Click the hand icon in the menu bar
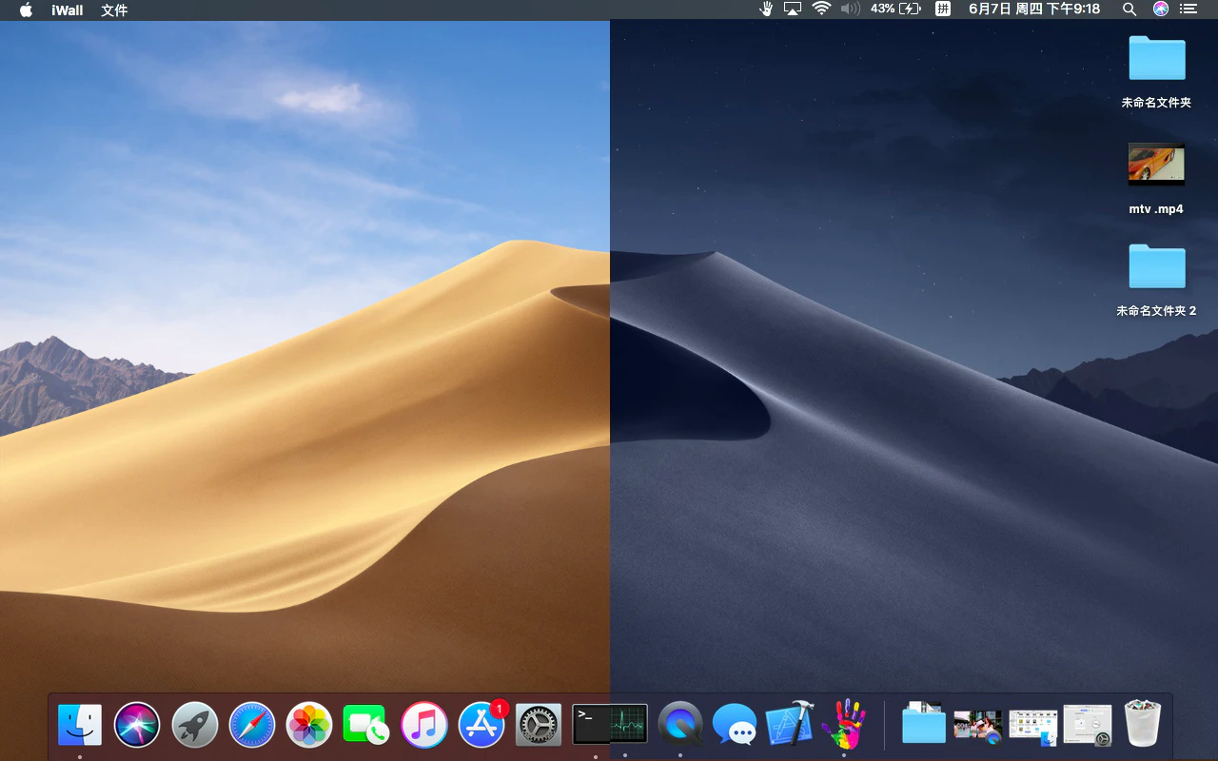1218x761 pixels. click(x=766, y=9)
